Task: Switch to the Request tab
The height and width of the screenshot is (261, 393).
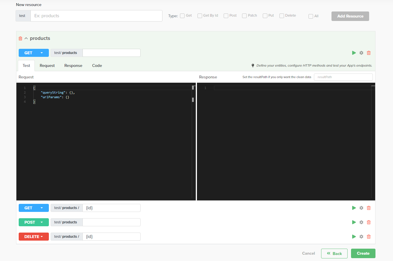Action: tap(47, 65)
